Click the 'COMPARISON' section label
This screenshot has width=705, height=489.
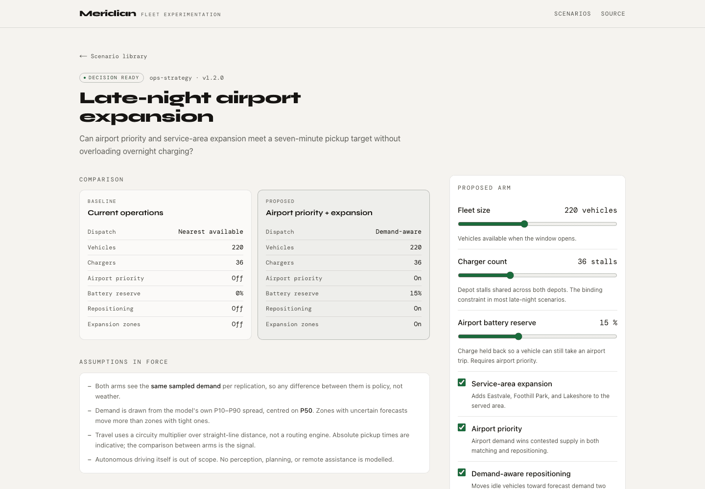point(101,179)
